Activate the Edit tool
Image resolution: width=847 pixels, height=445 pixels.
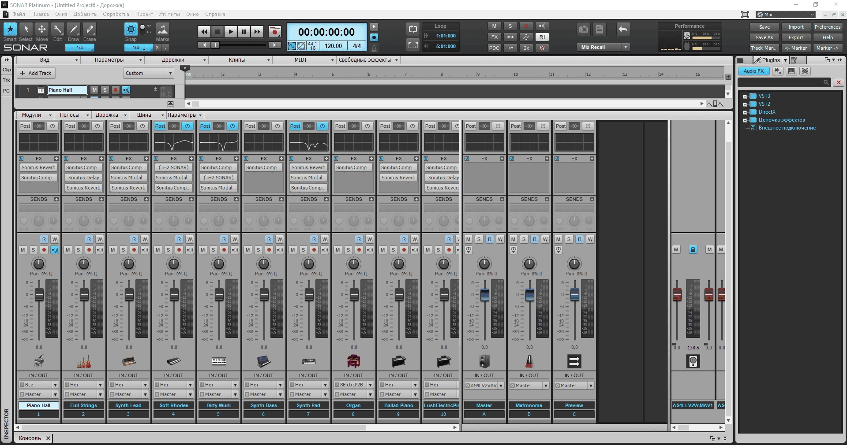tap(58, 29)
